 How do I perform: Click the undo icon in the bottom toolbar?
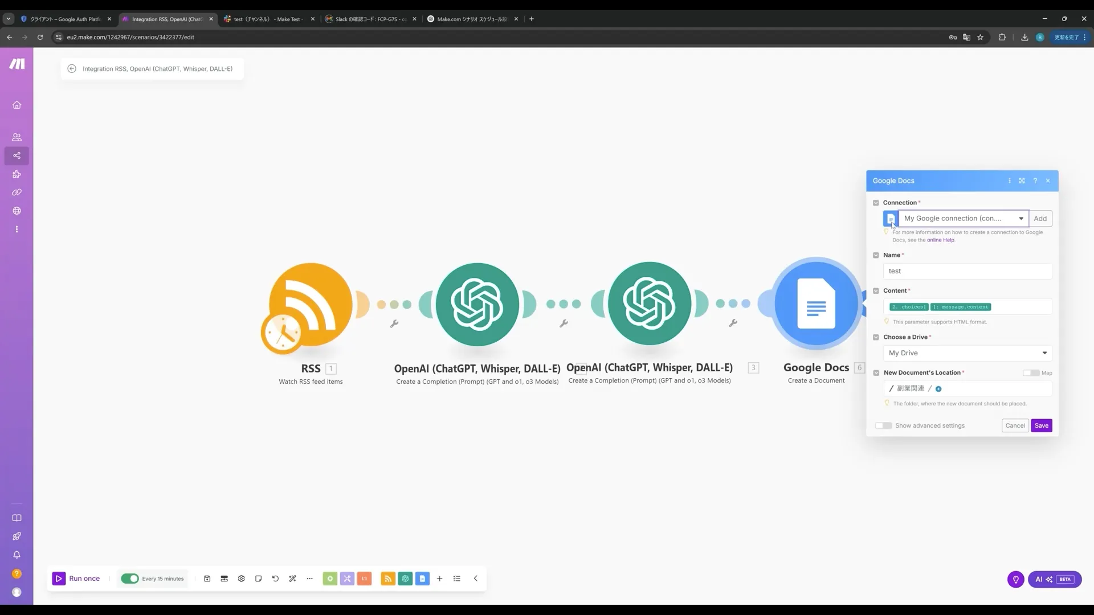pos(275,579)
